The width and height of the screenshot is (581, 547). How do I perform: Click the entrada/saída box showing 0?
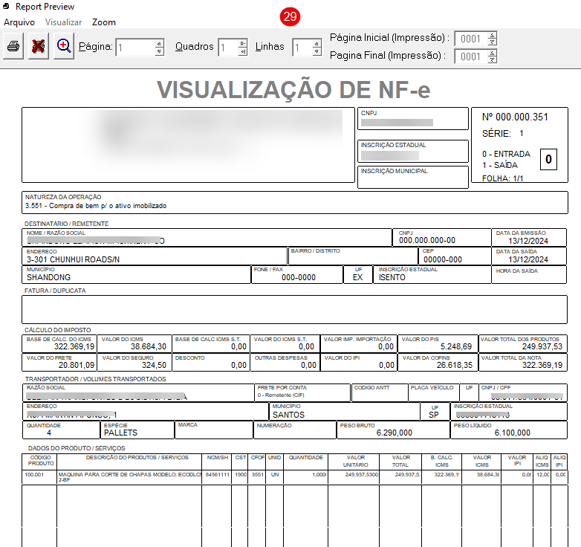tap(548, 159)
